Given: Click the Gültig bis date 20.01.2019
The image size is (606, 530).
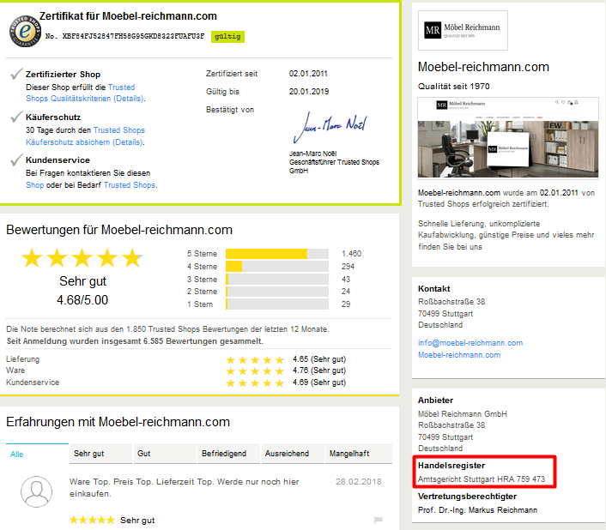Looking at the screenshot, I should click(309, 92).
